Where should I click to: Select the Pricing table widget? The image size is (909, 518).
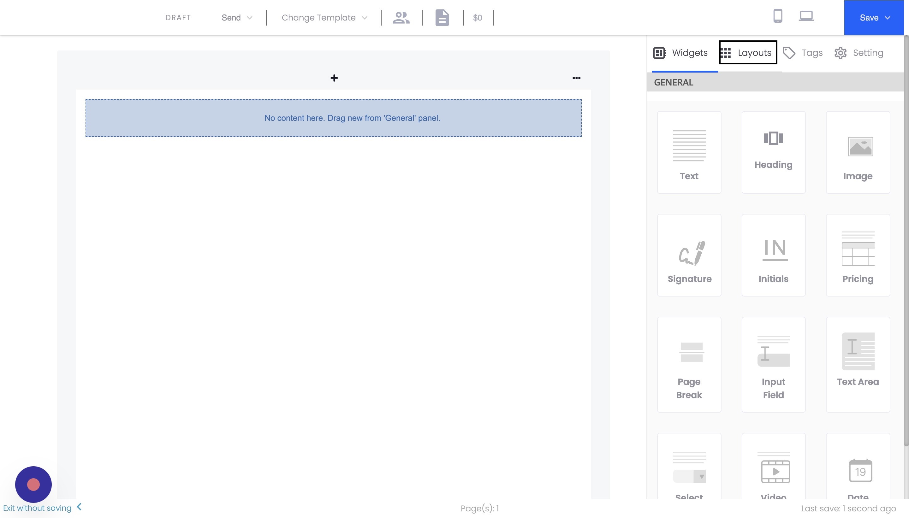click(x=858, y=255)
